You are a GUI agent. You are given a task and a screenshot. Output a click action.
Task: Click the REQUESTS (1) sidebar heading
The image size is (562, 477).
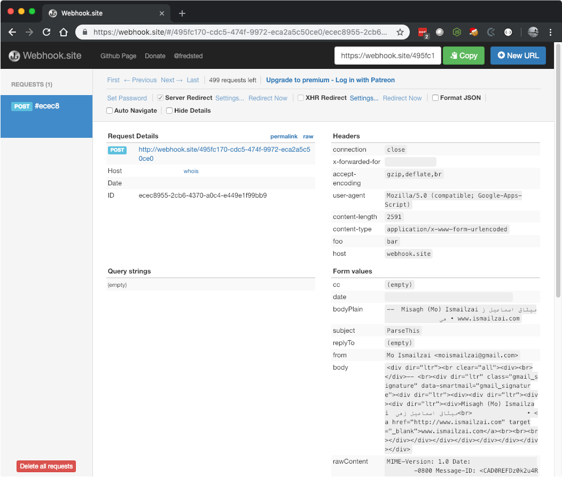pyautogui.click(x=32, y=84)
